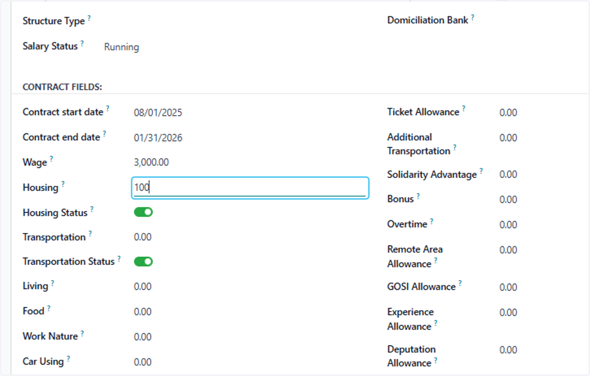Click the Housing Status label text
Viewport: 590px width, 376px height.
pos(55,213)
